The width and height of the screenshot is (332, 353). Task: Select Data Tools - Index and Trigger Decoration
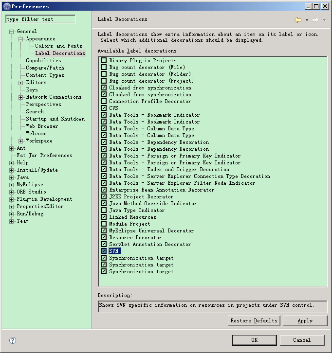(x=169, y=169)
